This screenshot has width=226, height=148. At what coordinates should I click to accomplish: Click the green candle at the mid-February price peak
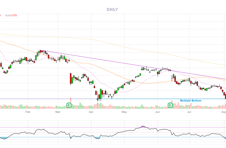coord(39,52)
